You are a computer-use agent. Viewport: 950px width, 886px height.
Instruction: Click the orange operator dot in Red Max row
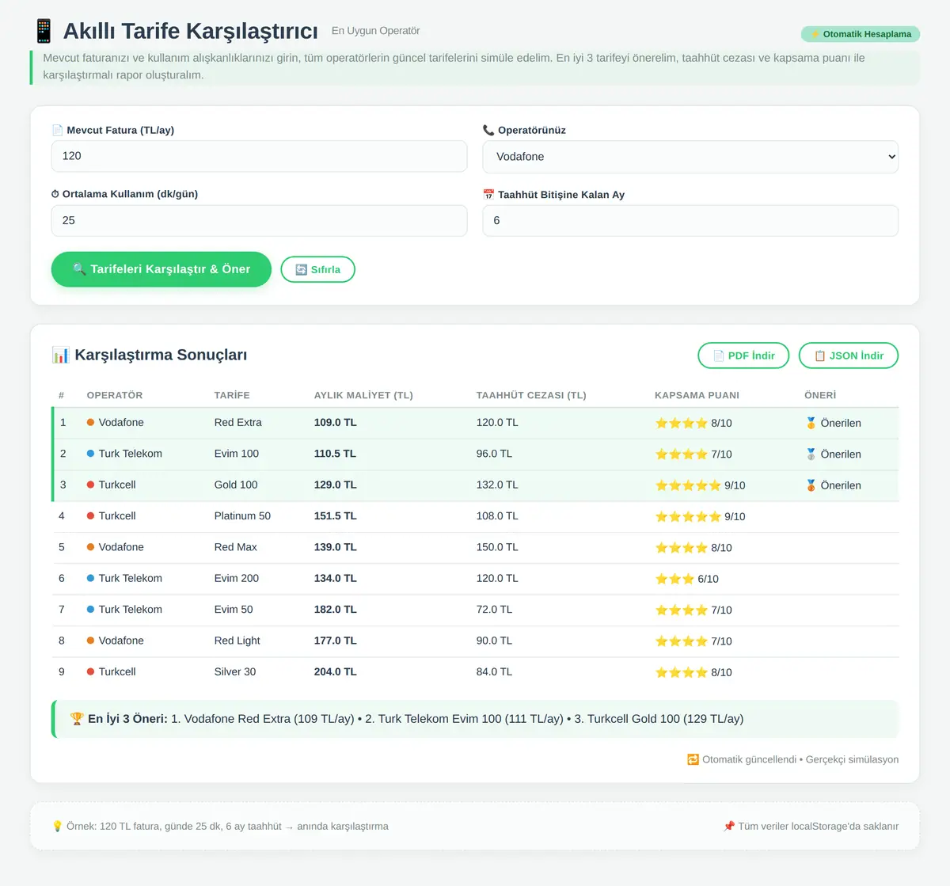click(91, 547)
